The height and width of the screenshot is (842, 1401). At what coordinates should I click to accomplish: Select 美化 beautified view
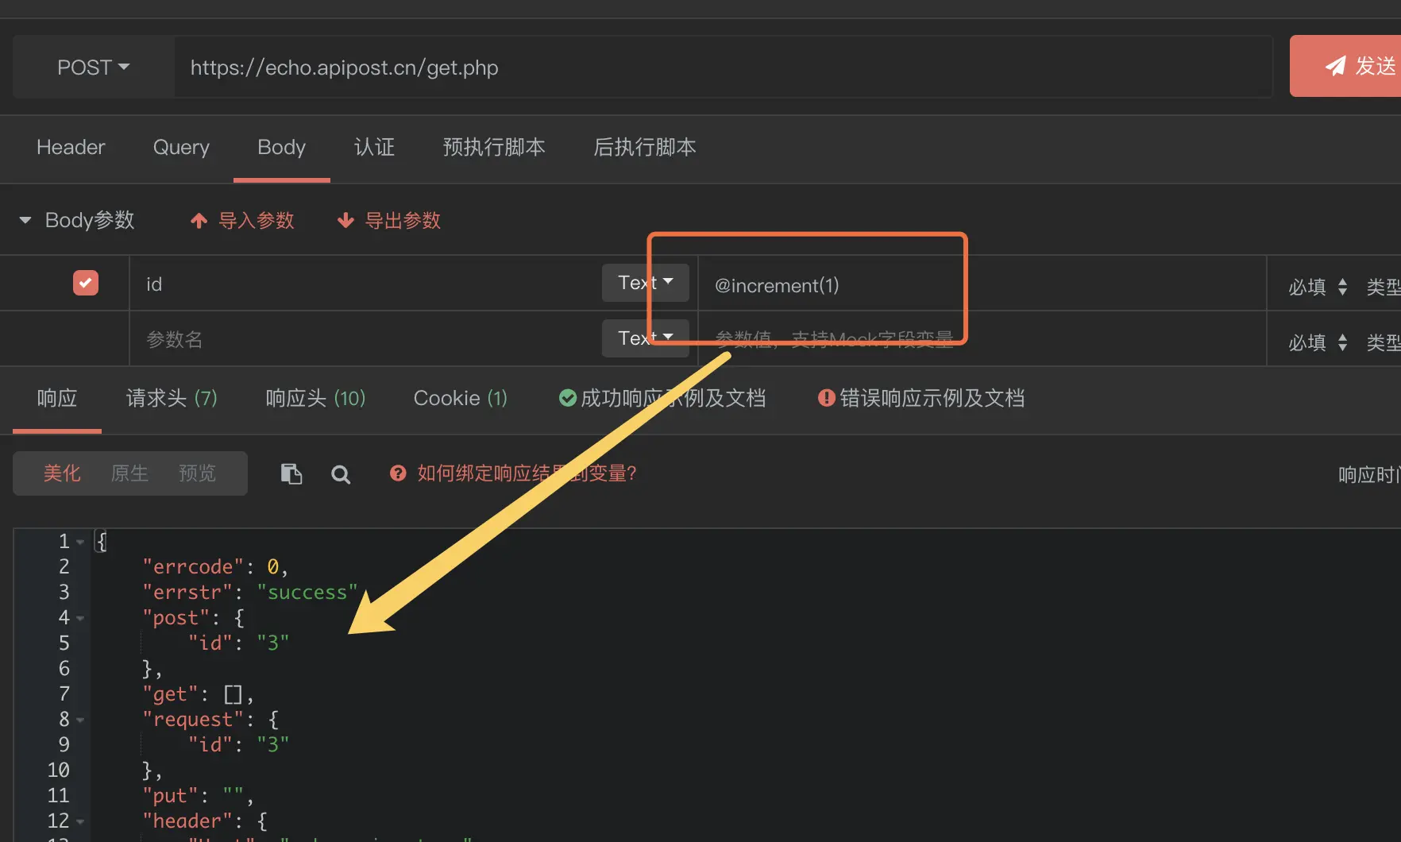point(62,473)
